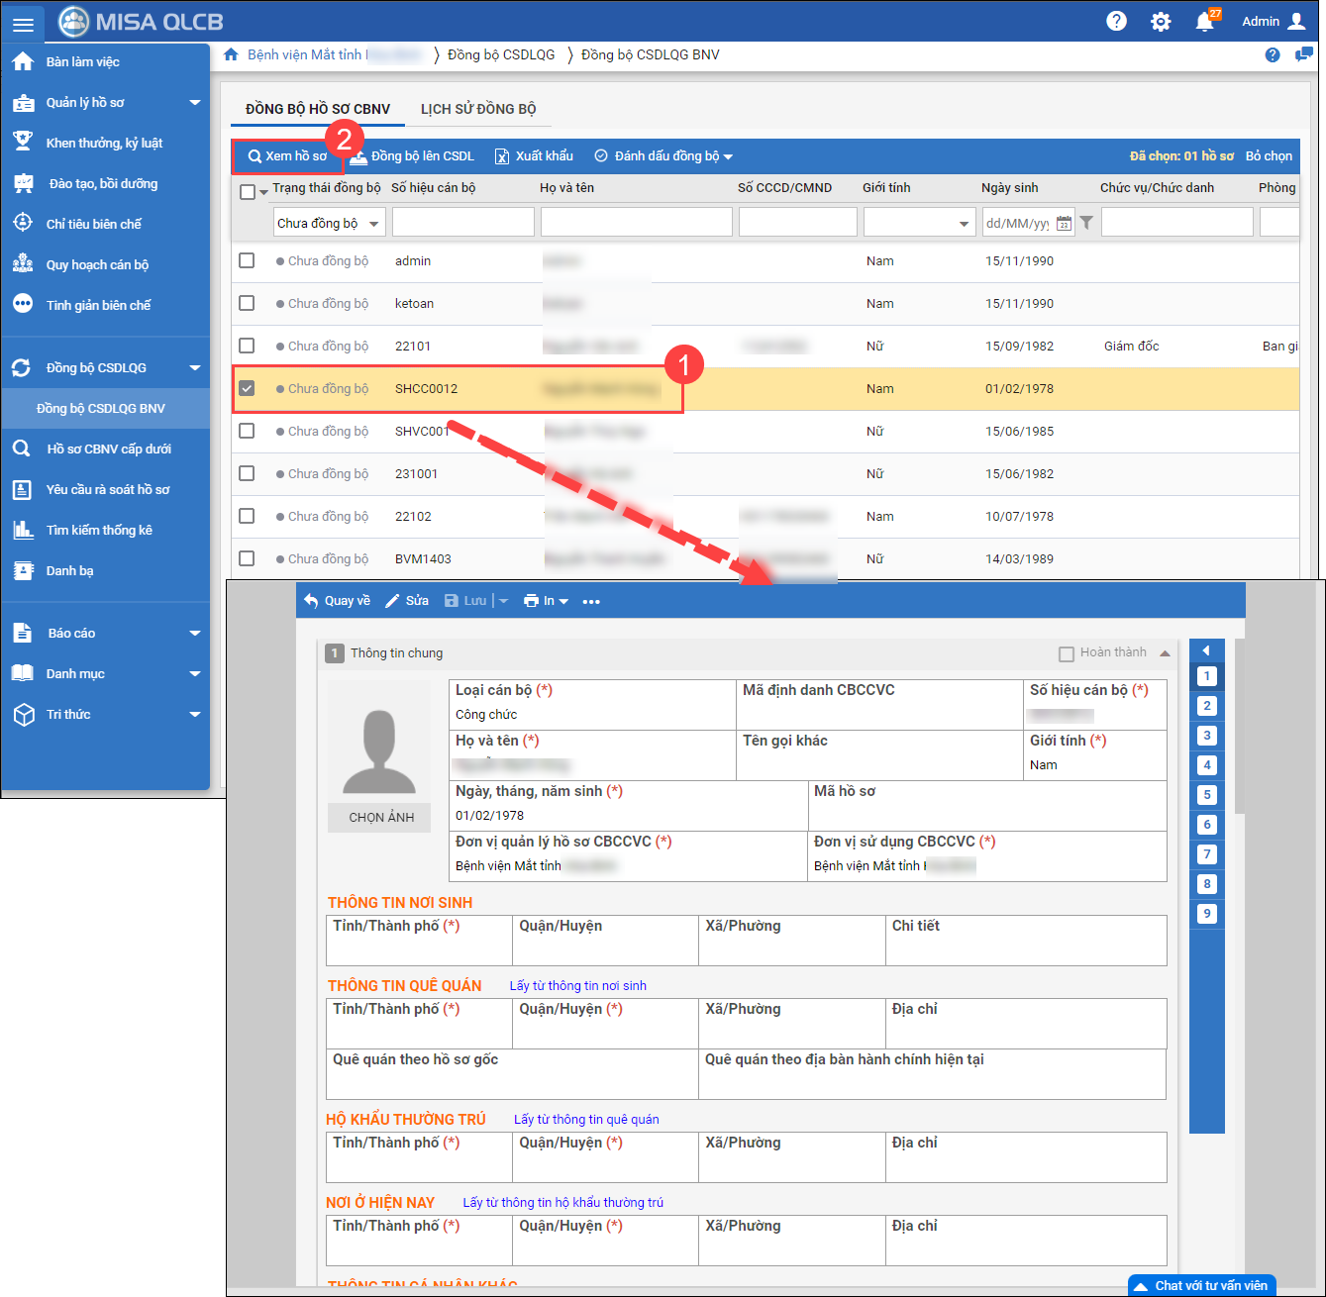1326x1297 pixels.
Task: Click the Tìm kiếm thống kê chart icon
Action: click(23, 530)
